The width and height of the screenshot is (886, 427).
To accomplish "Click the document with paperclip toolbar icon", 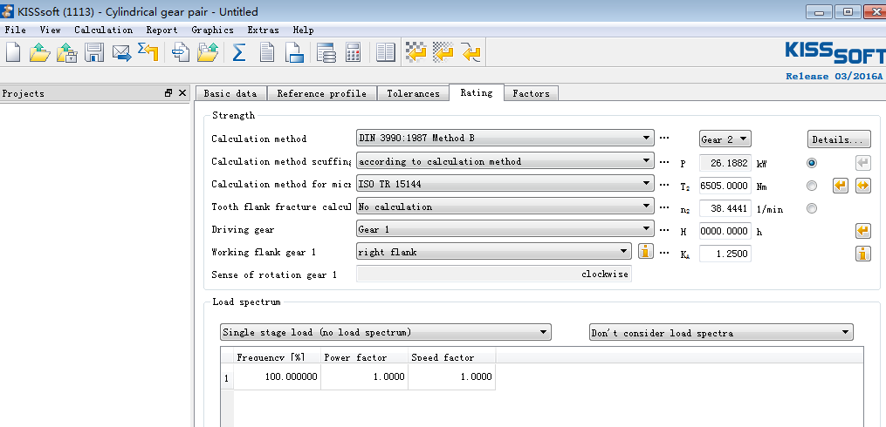I will click(182, 52).
